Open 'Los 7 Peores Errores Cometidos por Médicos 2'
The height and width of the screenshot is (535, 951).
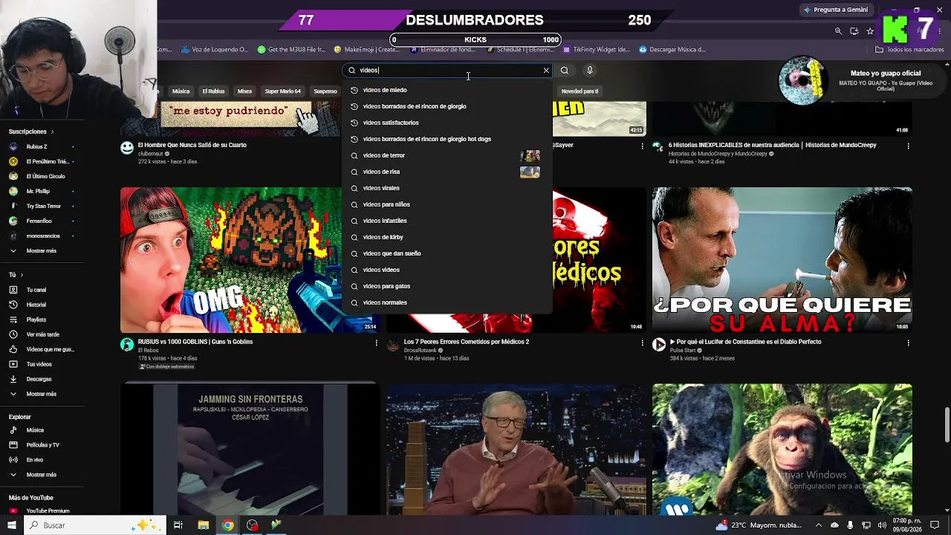tap(467, 342)
